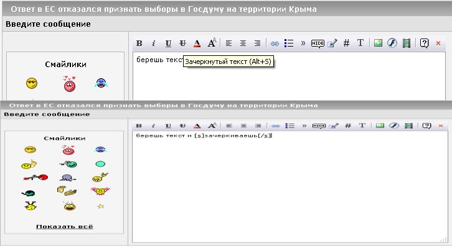
Task: Insert blue crying smiley from upper panel
Action: [x=101, y=83]
